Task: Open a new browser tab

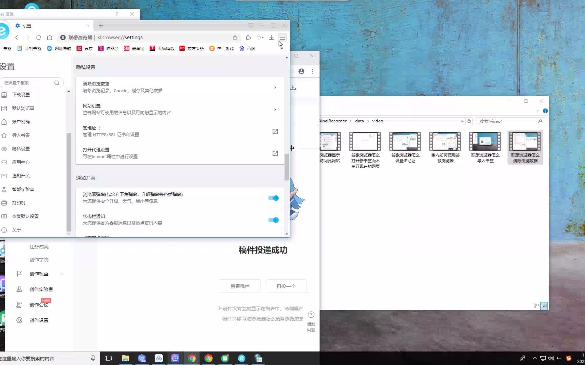Action: [101, 26]
